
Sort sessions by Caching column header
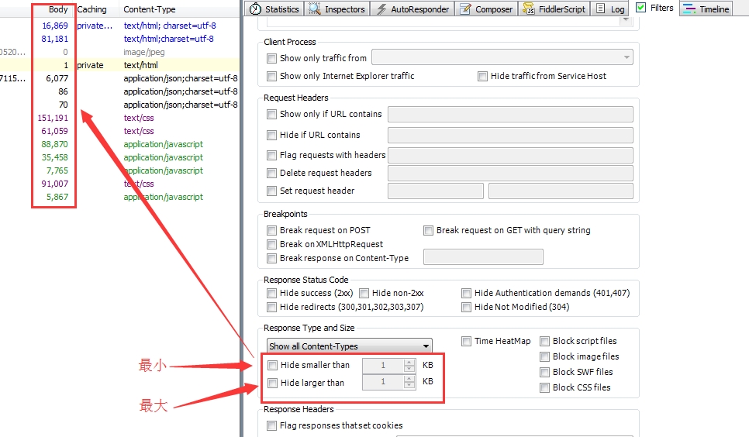[92, 9]
